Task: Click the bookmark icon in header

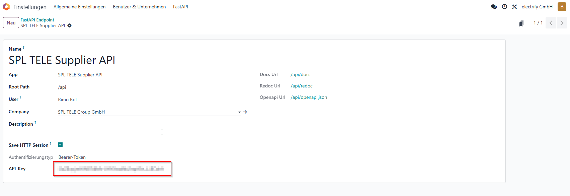Action: point(521,23)
